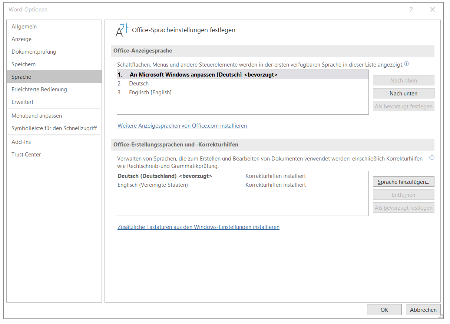The width and height of the screenshot is (450, 324).
Task: Open Dokumentprüfung settings
Action: [x=54, y=52]
